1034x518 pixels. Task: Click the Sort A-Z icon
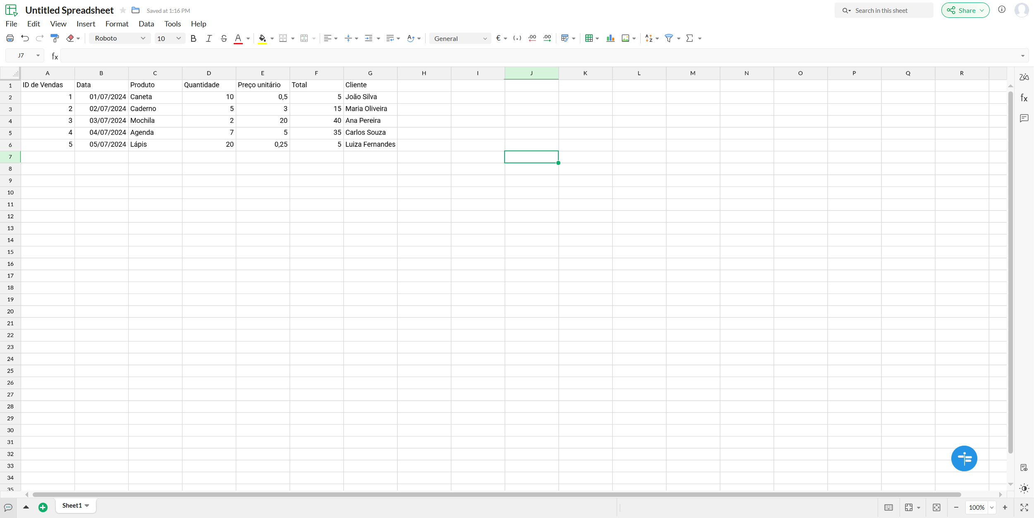(x=649, y=38)
